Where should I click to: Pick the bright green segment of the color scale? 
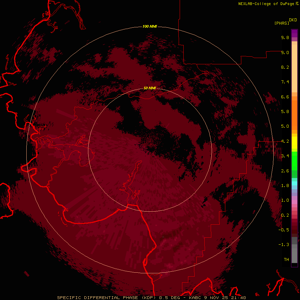(x=294, y=161)
